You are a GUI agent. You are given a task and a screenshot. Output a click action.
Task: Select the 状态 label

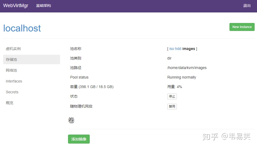[x=74, y=96]
